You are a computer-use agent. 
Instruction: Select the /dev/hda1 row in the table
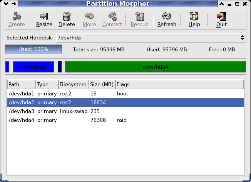(x=125, y=94)
